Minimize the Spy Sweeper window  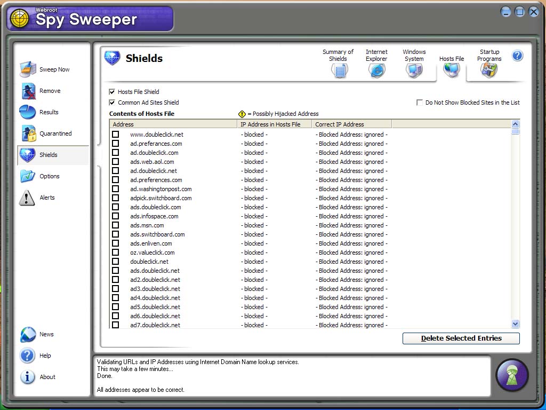505,12
